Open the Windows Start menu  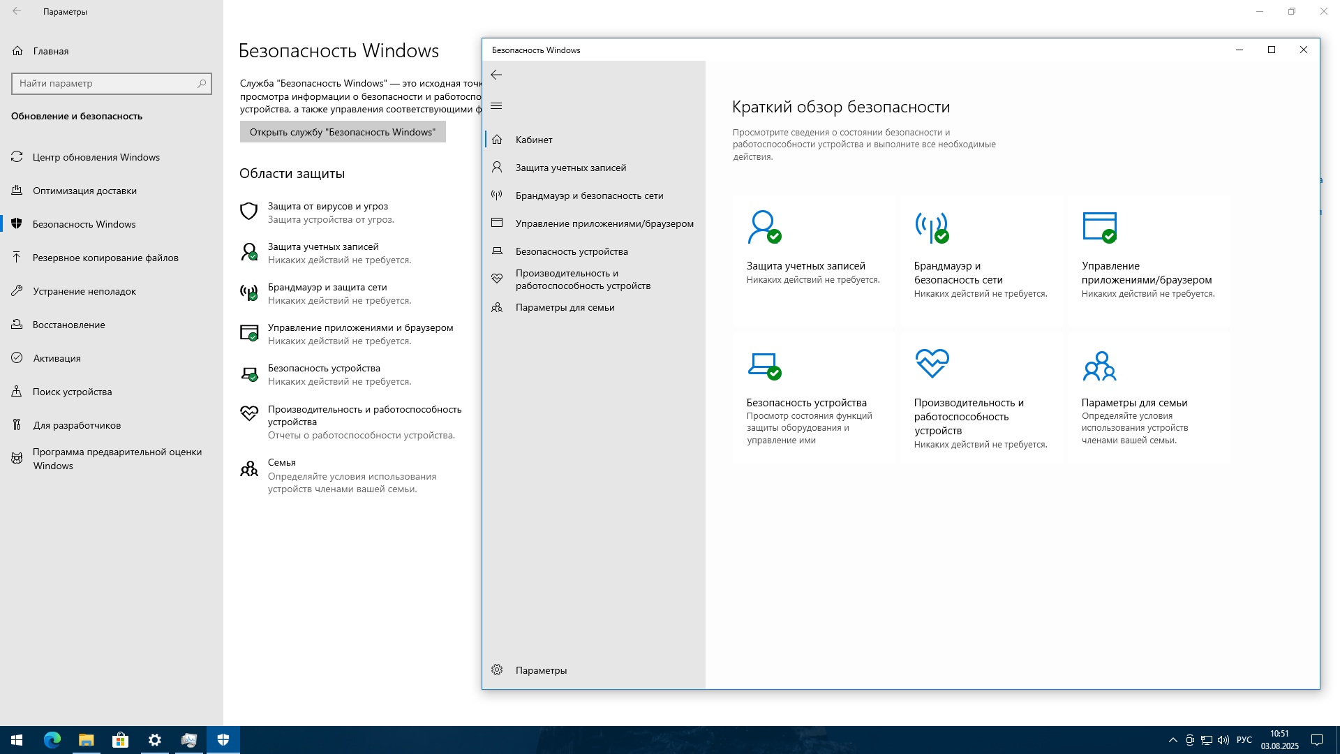[x=17, y=740]
